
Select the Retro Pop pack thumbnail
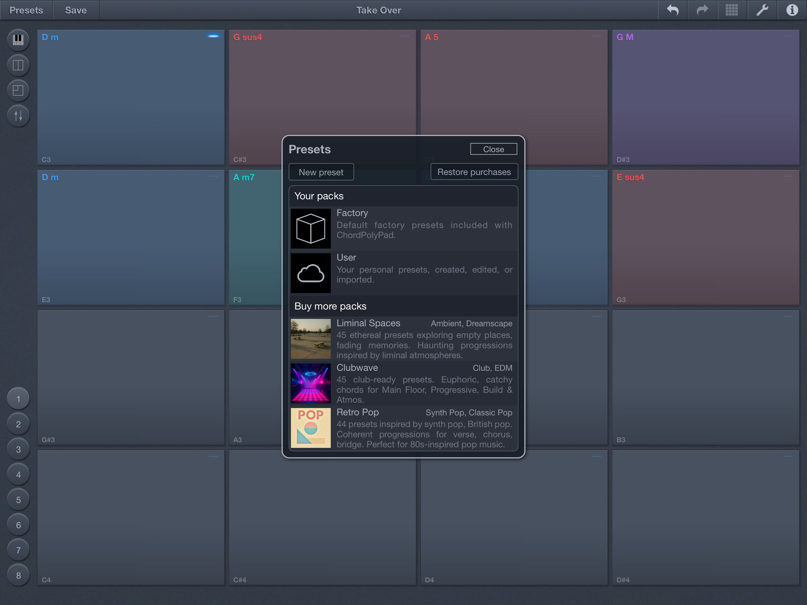pyautogui.click(x=311, y=428)
